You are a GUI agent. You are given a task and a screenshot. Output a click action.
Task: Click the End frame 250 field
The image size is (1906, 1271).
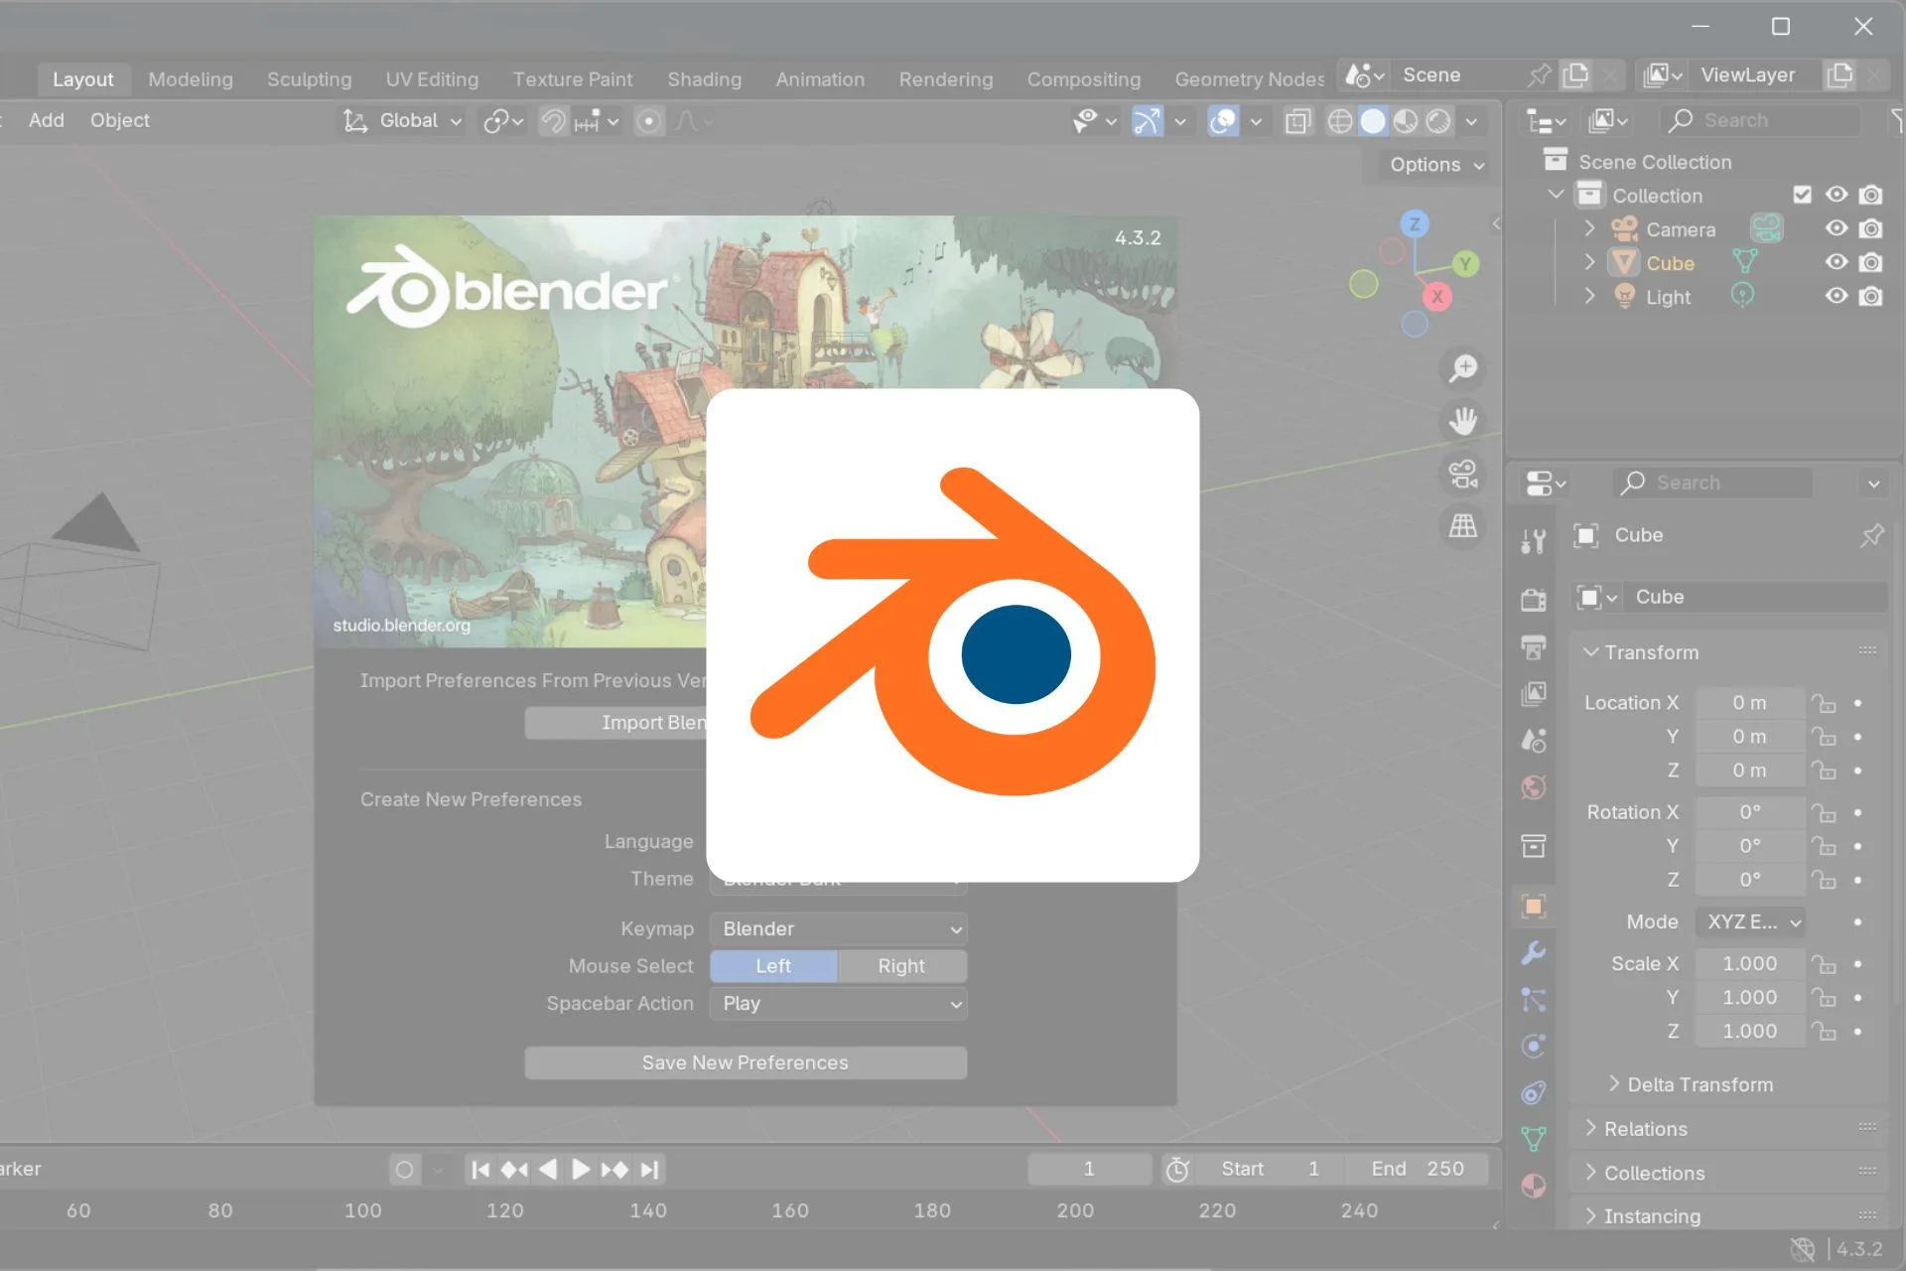1418,1169
